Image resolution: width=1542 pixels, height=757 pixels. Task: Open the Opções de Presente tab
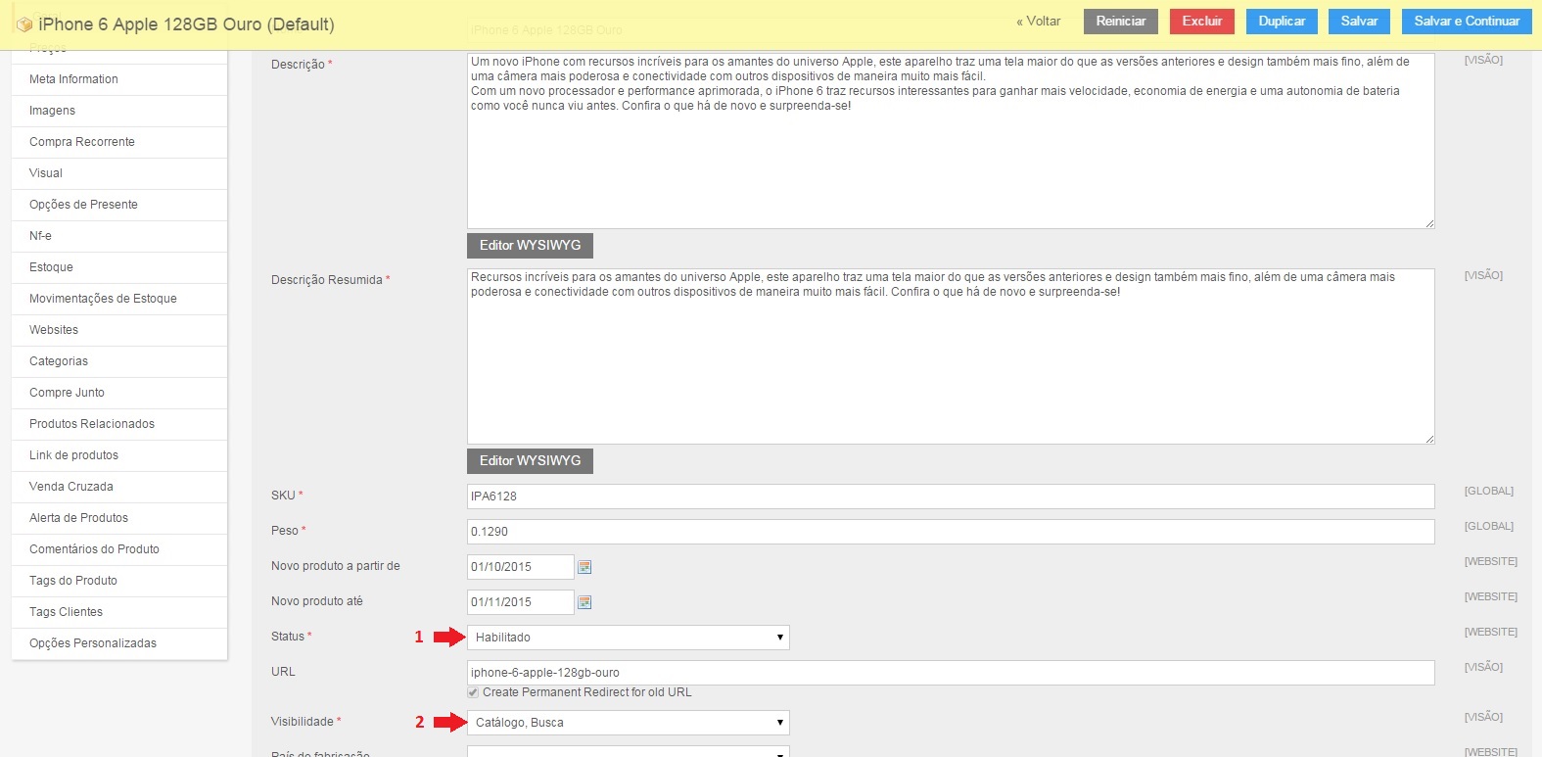pyautogui.click(x=119, y=205)
